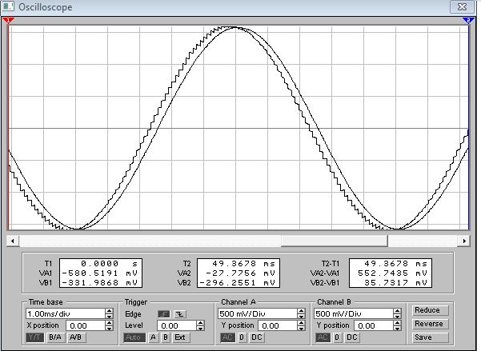The width and height of the screenshot is (481, 351).
Task: Click the VB2 value -296.2551 mV
Action: coord(238,283)
